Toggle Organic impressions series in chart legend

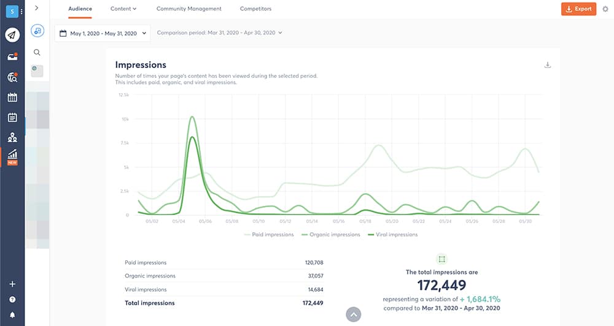click(x=331, y=235)
